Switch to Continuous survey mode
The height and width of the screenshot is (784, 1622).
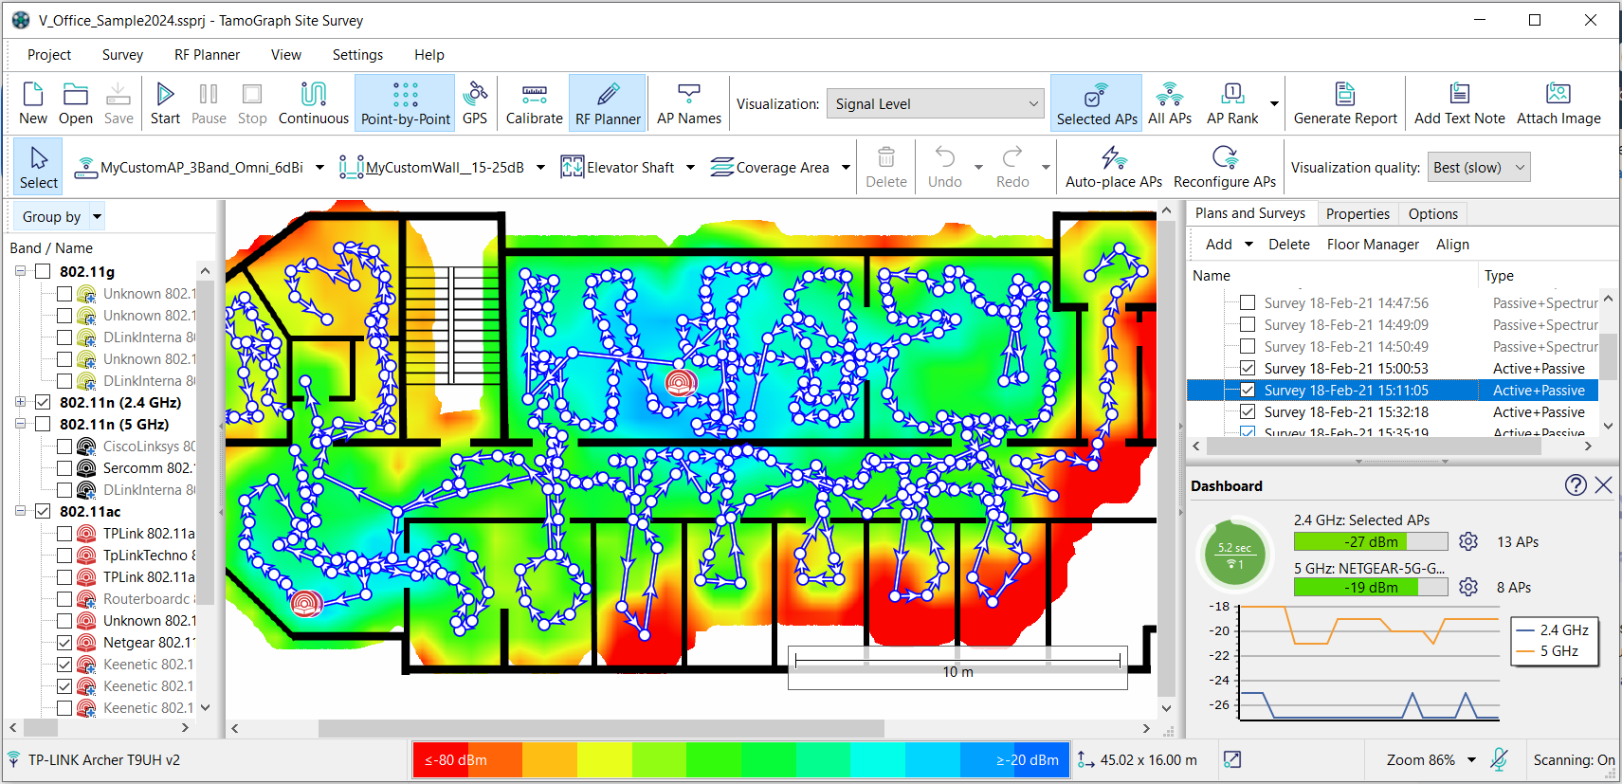(314, 102)
